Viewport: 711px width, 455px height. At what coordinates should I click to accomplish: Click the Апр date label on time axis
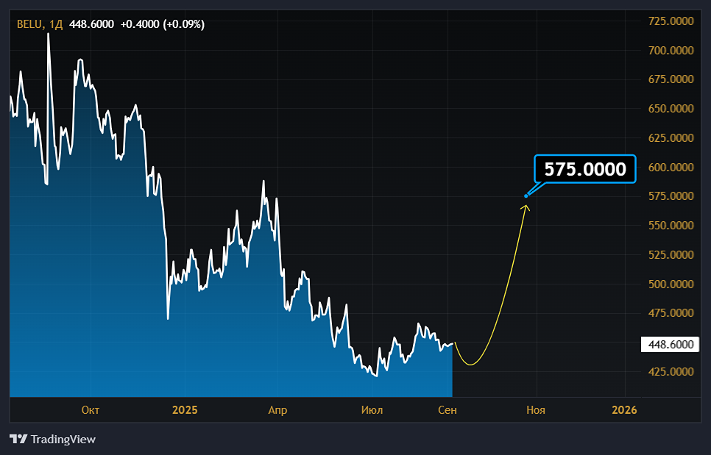coord(277,410)
